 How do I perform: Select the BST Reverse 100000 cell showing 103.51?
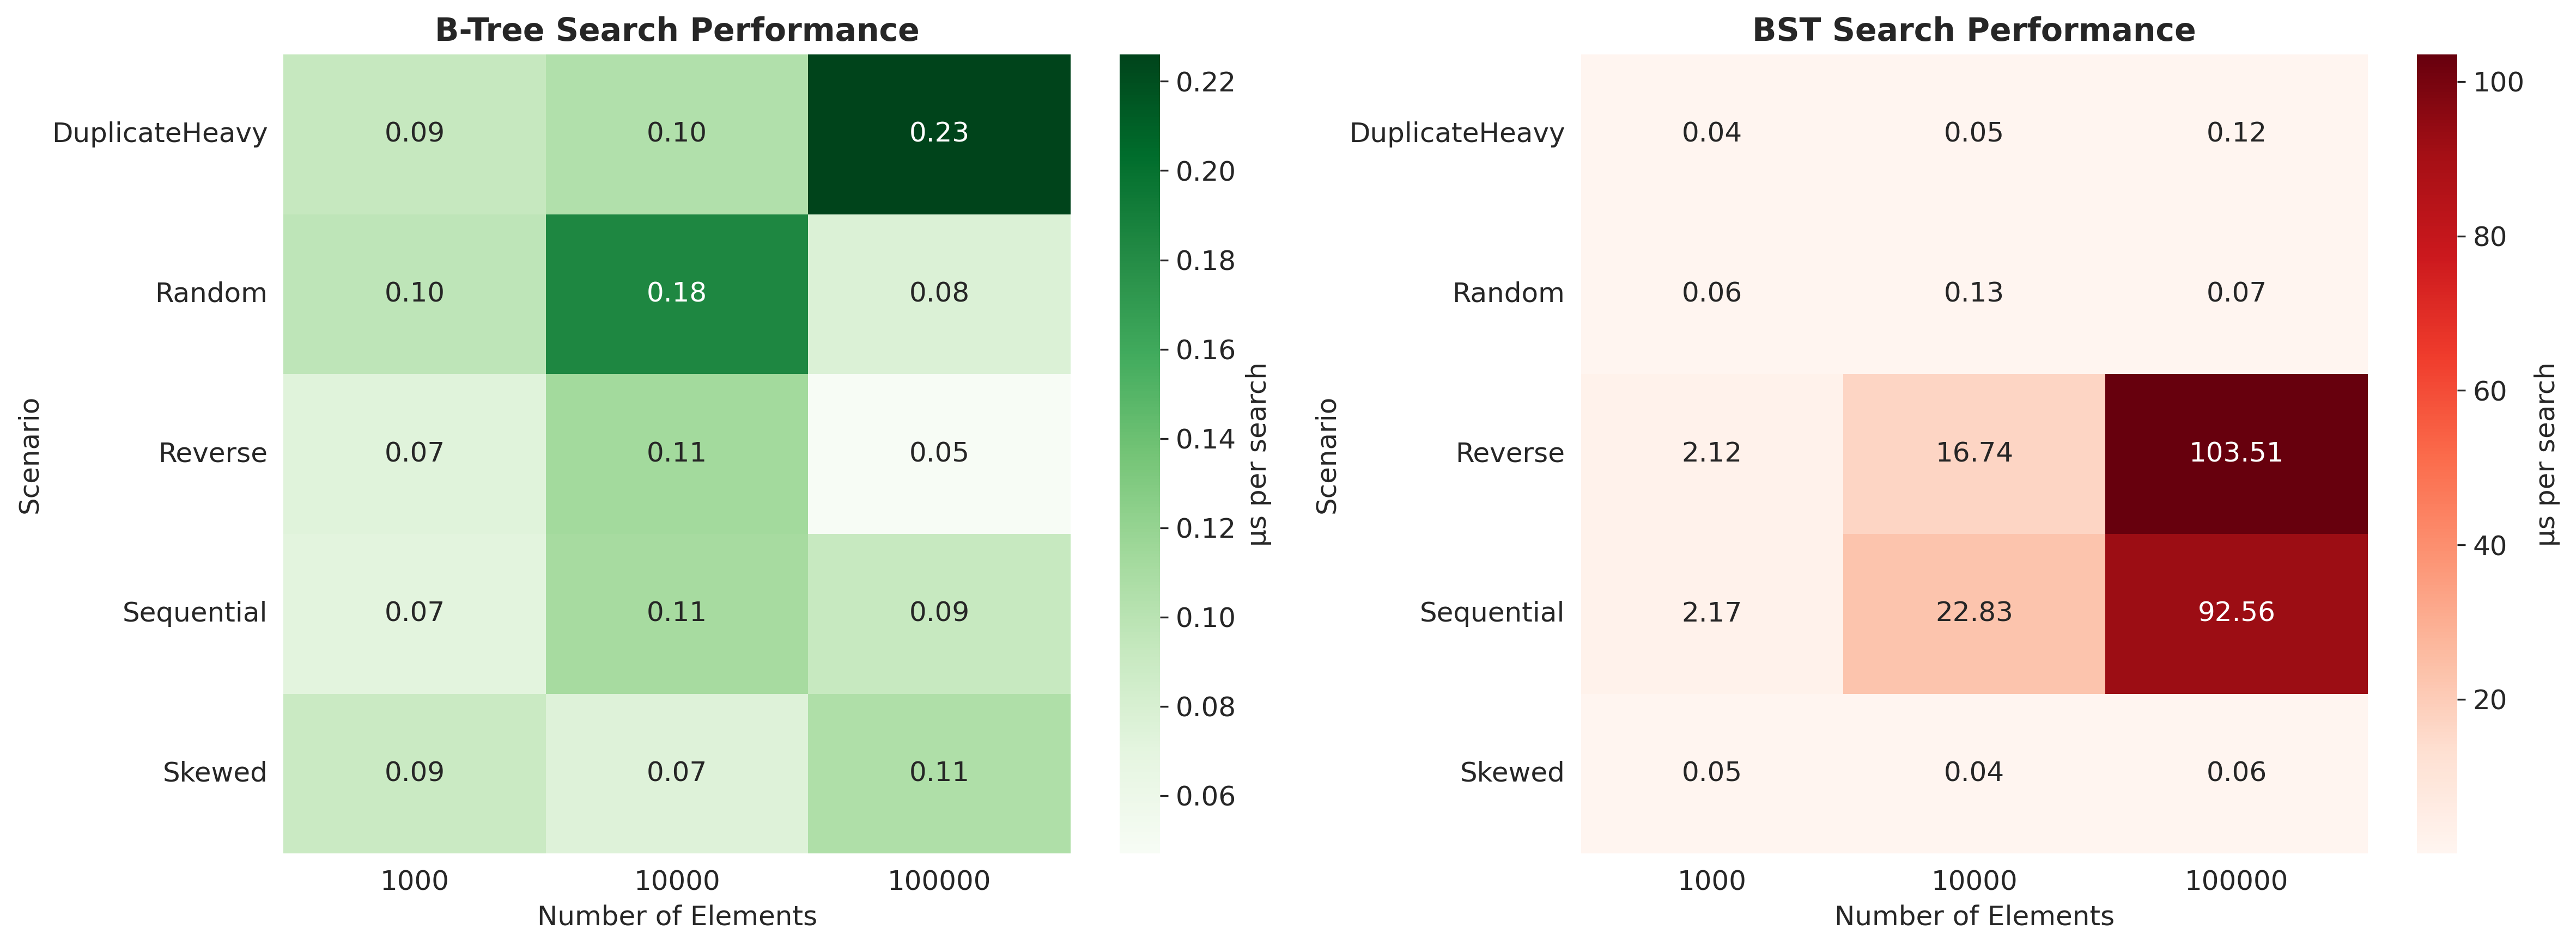[2235, 452]
